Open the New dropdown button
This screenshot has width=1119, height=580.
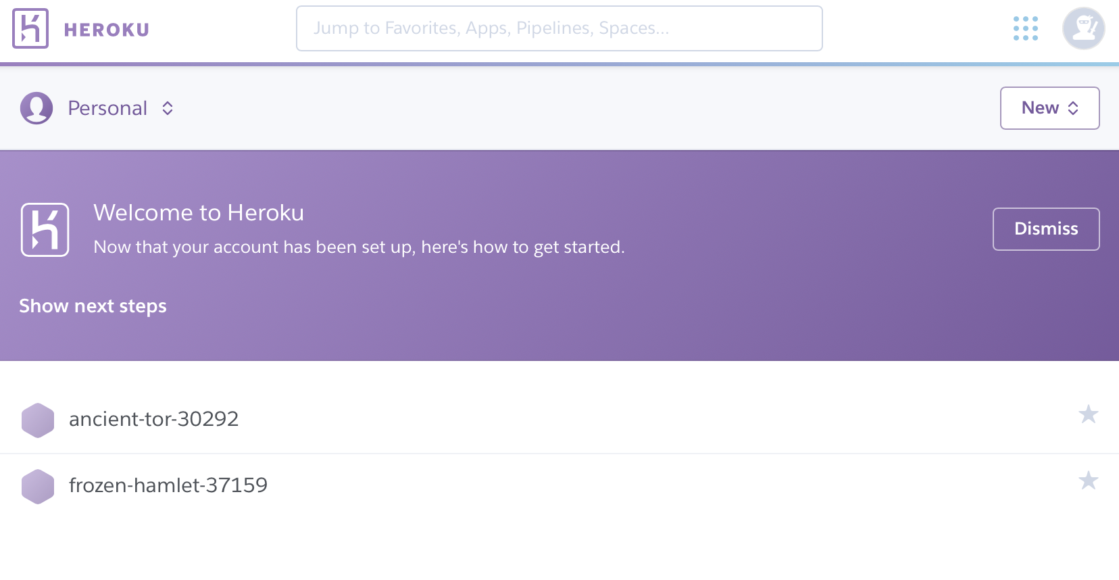click(x=1049, y=108)
